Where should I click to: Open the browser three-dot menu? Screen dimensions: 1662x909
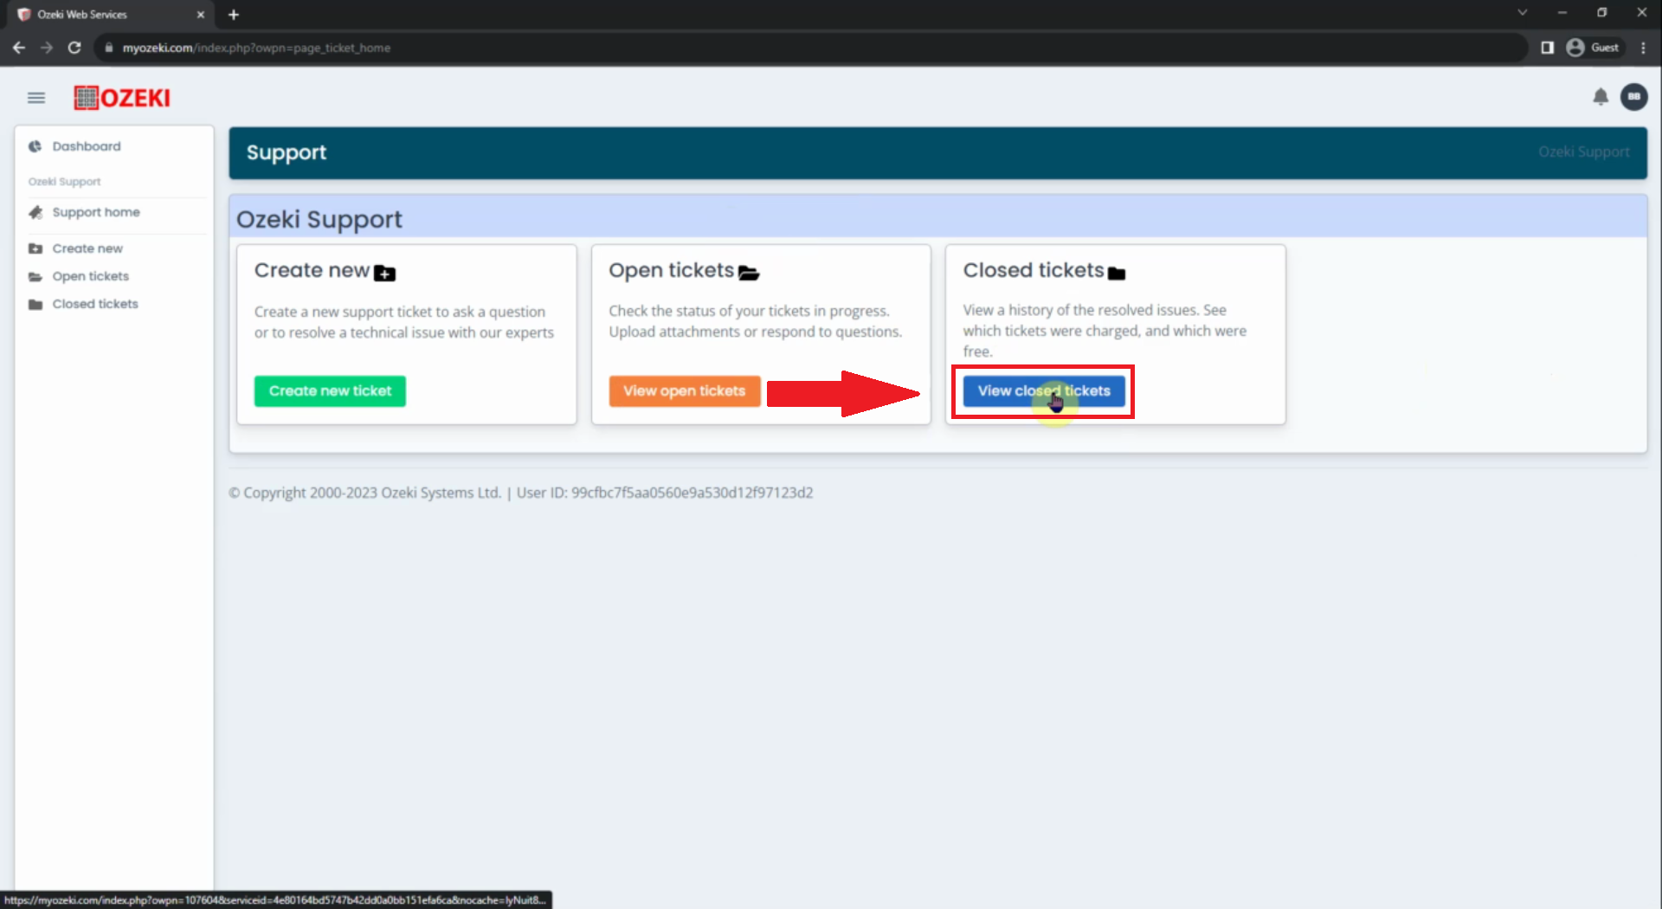pos(1643,48)
